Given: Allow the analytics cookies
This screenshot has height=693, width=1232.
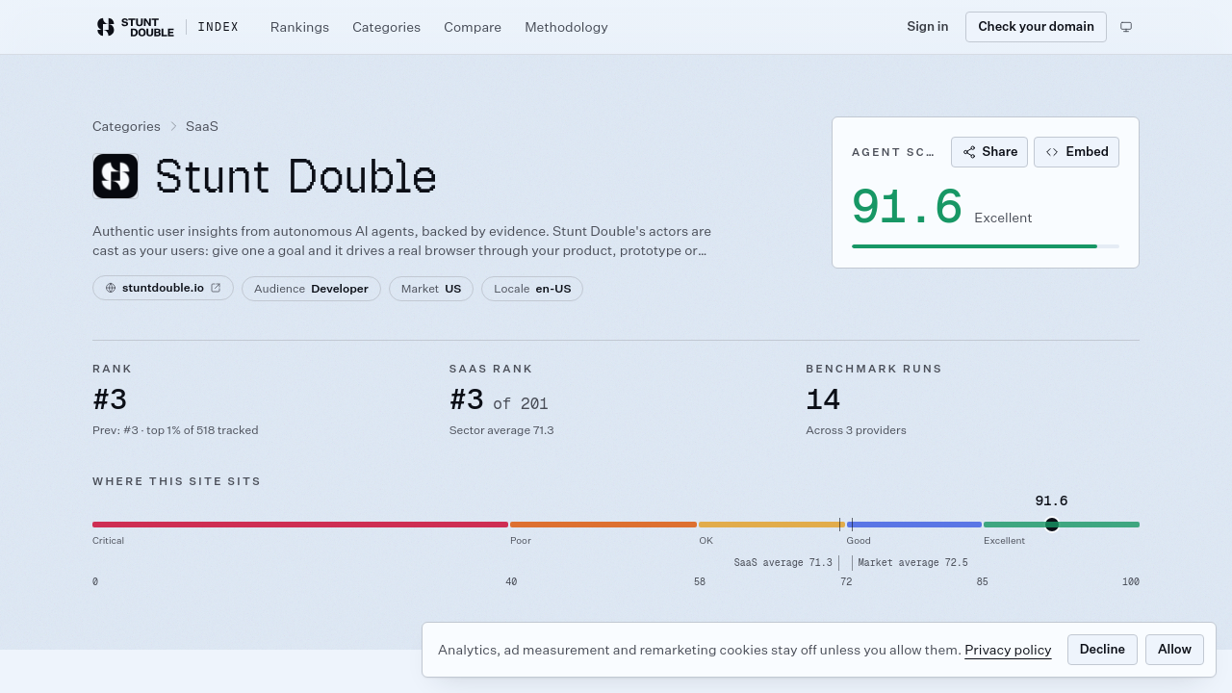Looking at the screenshot, I should click(1174, 650).
